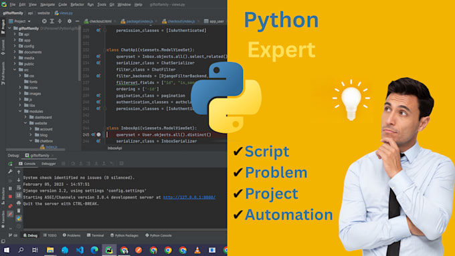The height and width of the screenshot is (256, 455).
Task: Open the Python Console tool window
Action: pyautogui.click(x=159, y=235)
